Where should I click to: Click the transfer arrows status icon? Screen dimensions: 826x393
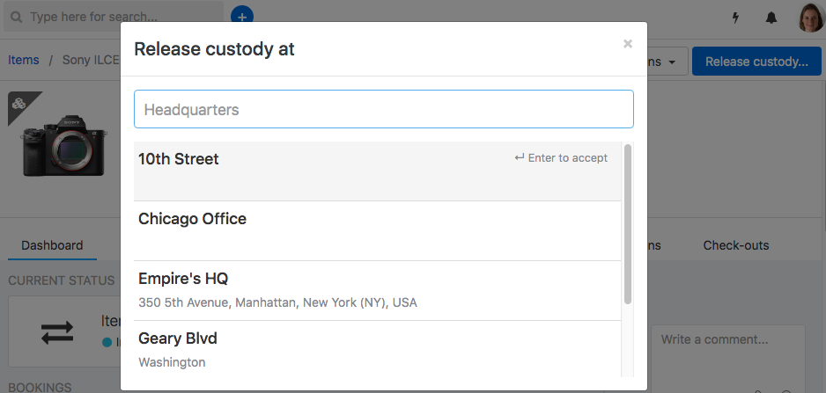point(57,332)
